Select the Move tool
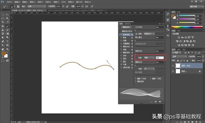Viewport: 205px width, 123px height. (x=7, y=14)
